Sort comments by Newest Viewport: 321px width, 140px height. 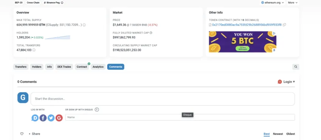coord(278,134)
